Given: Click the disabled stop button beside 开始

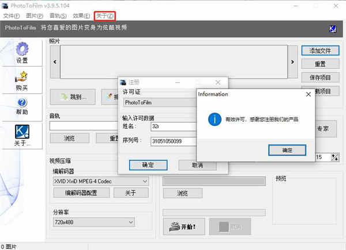Looking at the screenshot, I should pyautogui.click(x=230, y=226).
